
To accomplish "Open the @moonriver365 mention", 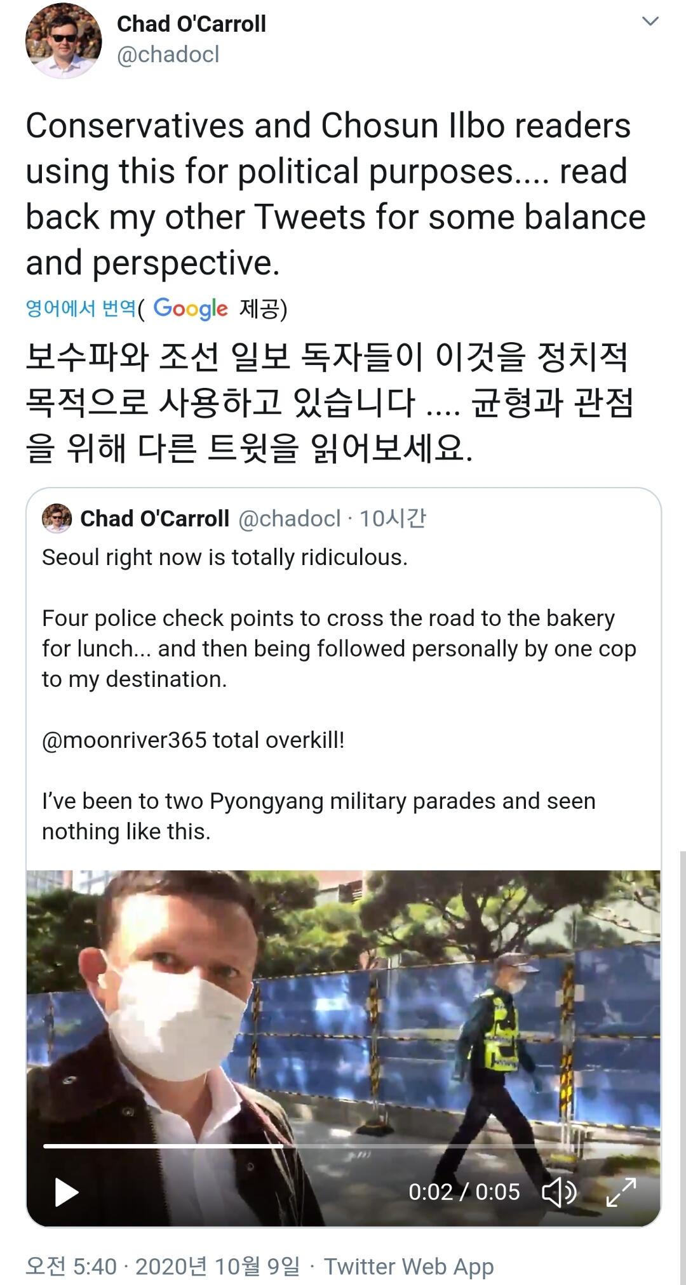I will point(124,740).
